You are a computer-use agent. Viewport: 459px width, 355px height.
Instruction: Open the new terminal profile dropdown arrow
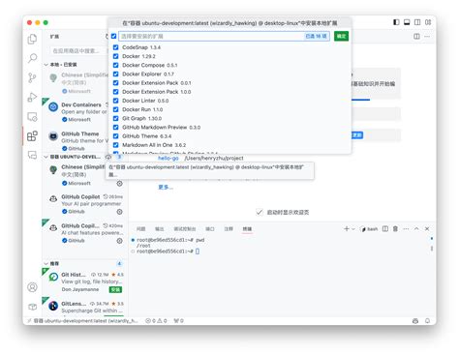pos(353,229)
